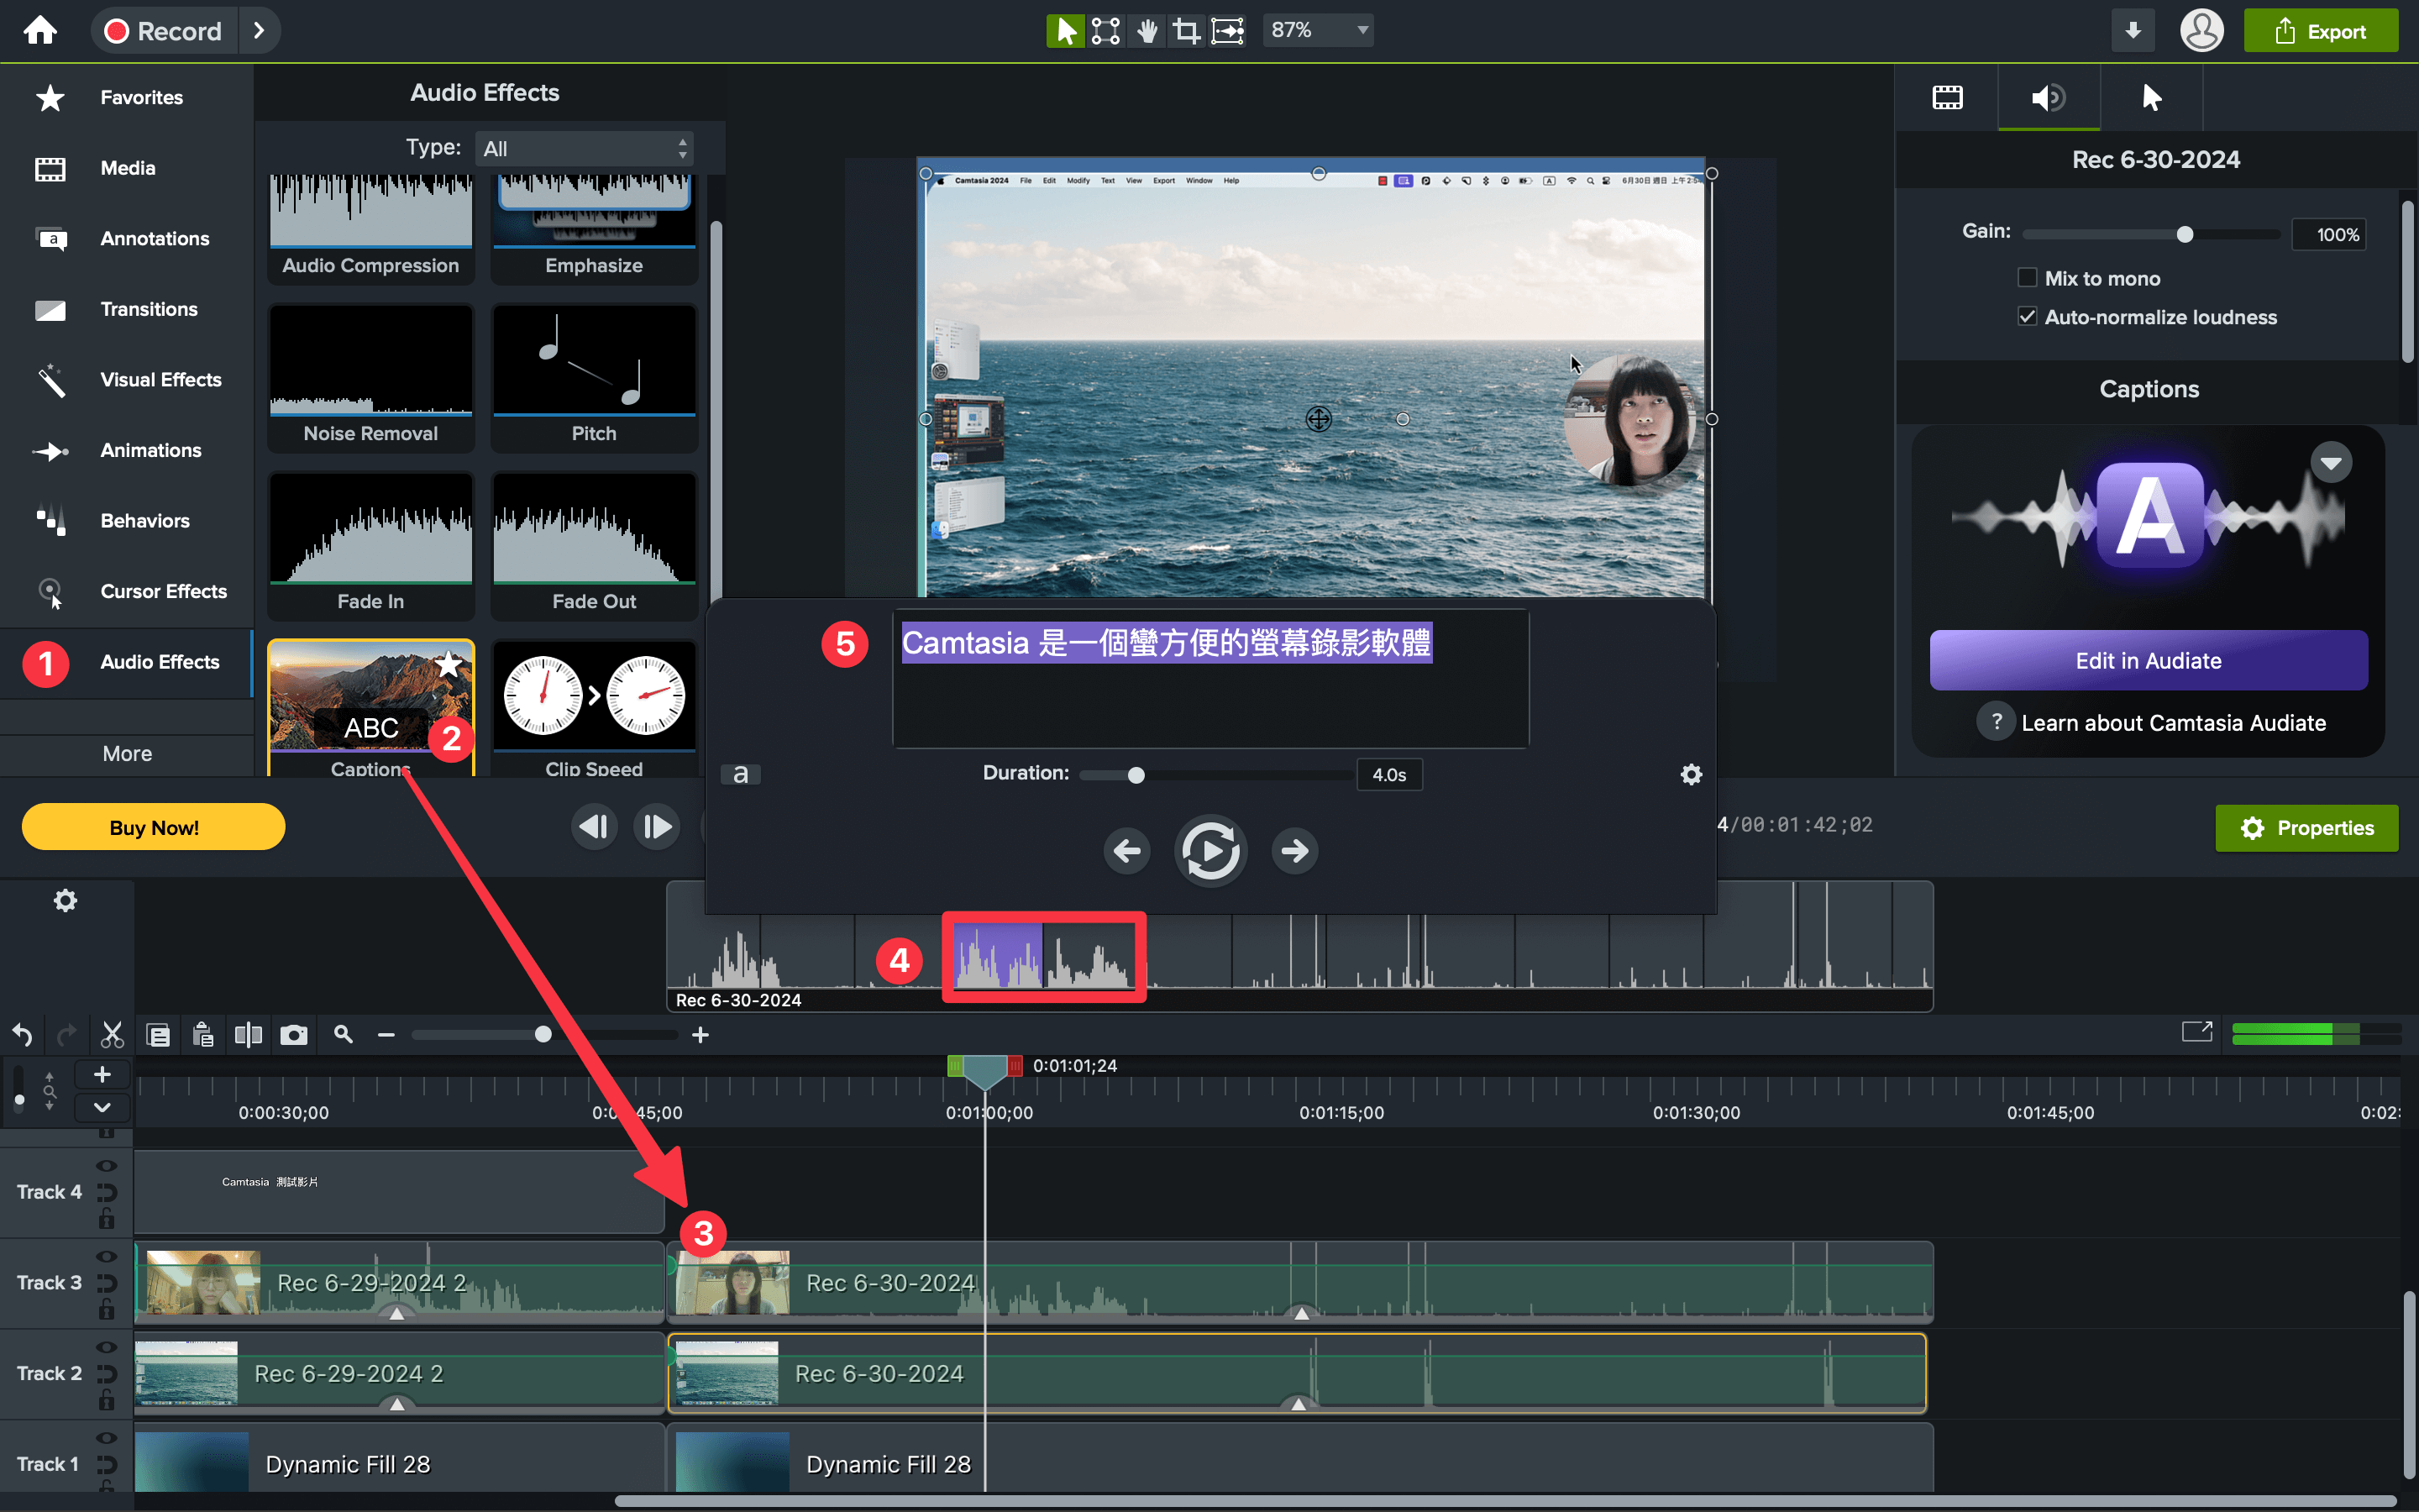Toggle the Properties panel button
Screen dimensions: 2419x1512
pyautogui.click(x=2306, y=827)
